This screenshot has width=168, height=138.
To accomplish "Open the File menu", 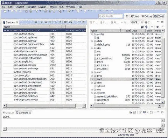I will tap(4, 7).
